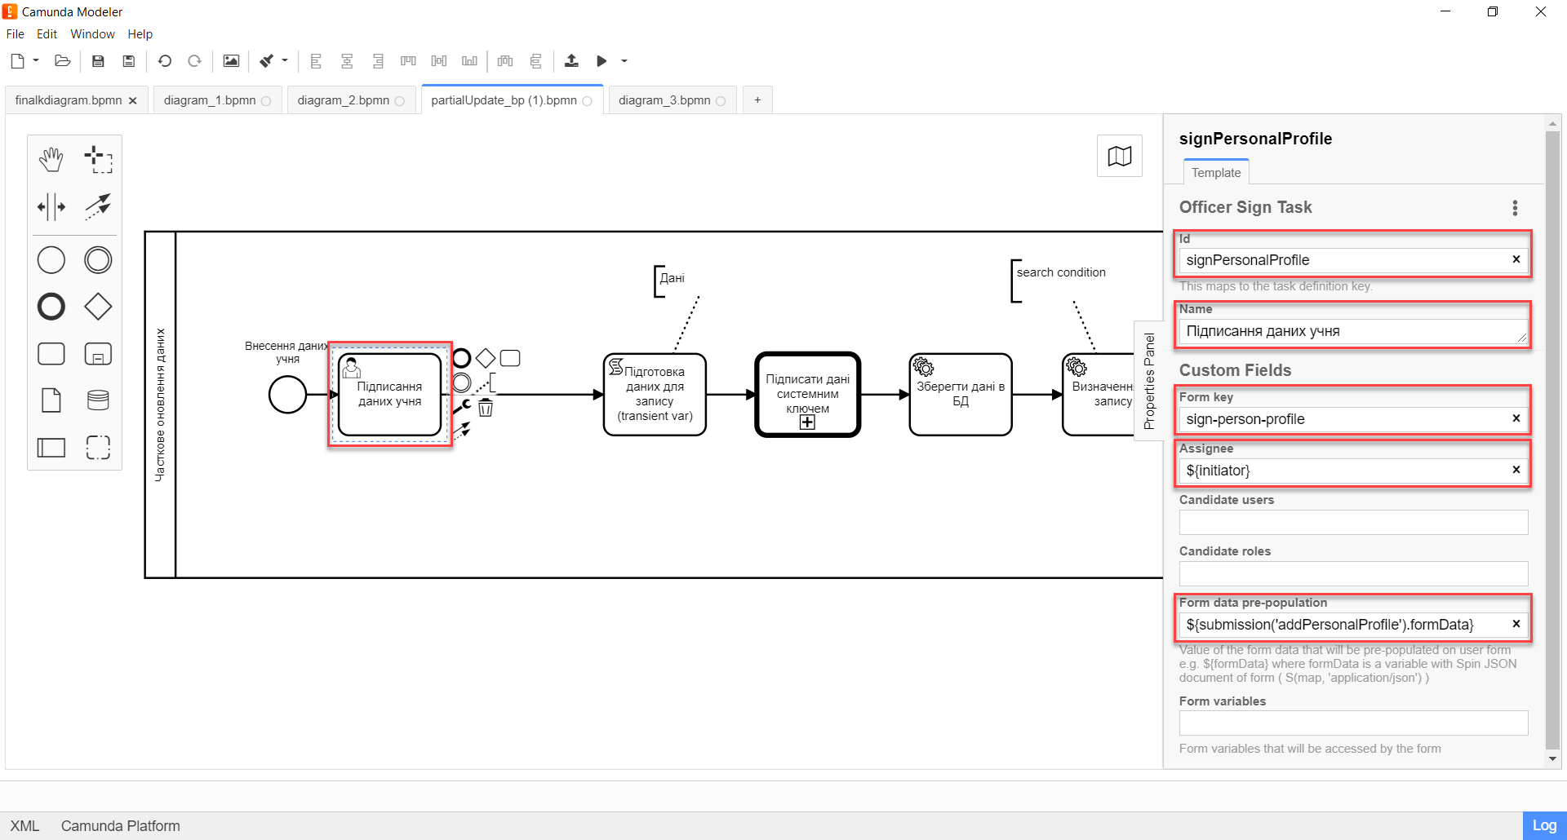This screenshot has height=840, width=1567.
Task: Save the diagram with disk icon
Action: point(98,61)
